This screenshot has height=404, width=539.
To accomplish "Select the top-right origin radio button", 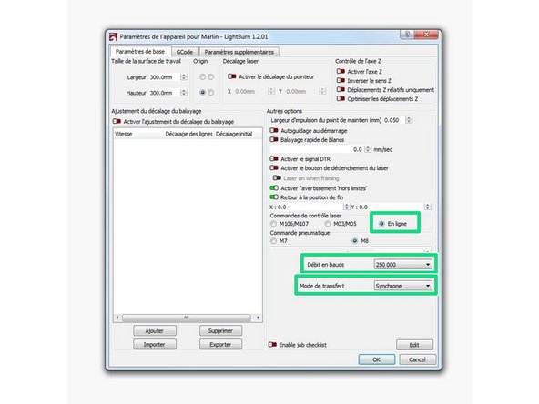I will pyautogui.click(x=210, y=77).
